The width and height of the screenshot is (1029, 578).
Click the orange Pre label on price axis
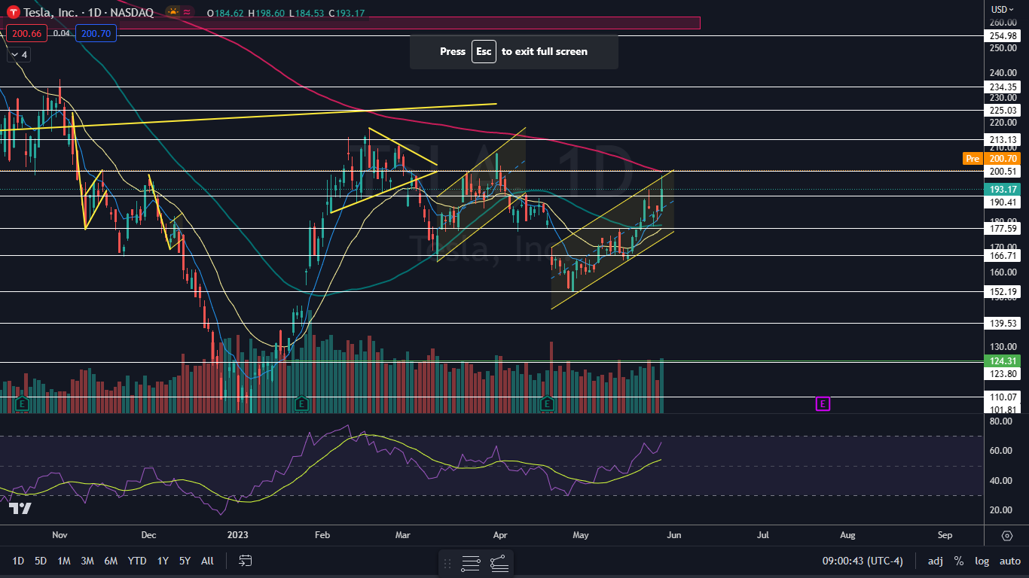(972, 159)
